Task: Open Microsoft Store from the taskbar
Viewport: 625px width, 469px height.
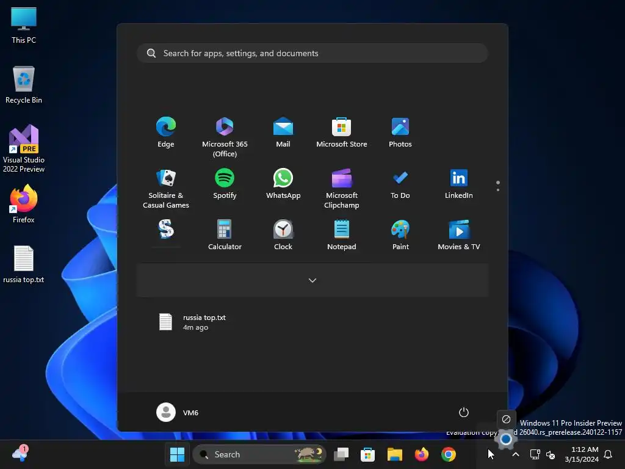Action: click(x=367, y=454)
